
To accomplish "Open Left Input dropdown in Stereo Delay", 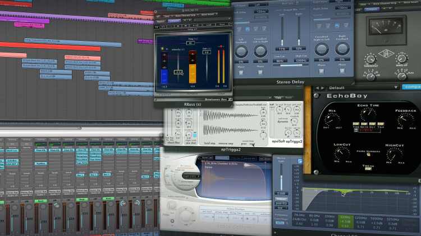I will point(258,4).
